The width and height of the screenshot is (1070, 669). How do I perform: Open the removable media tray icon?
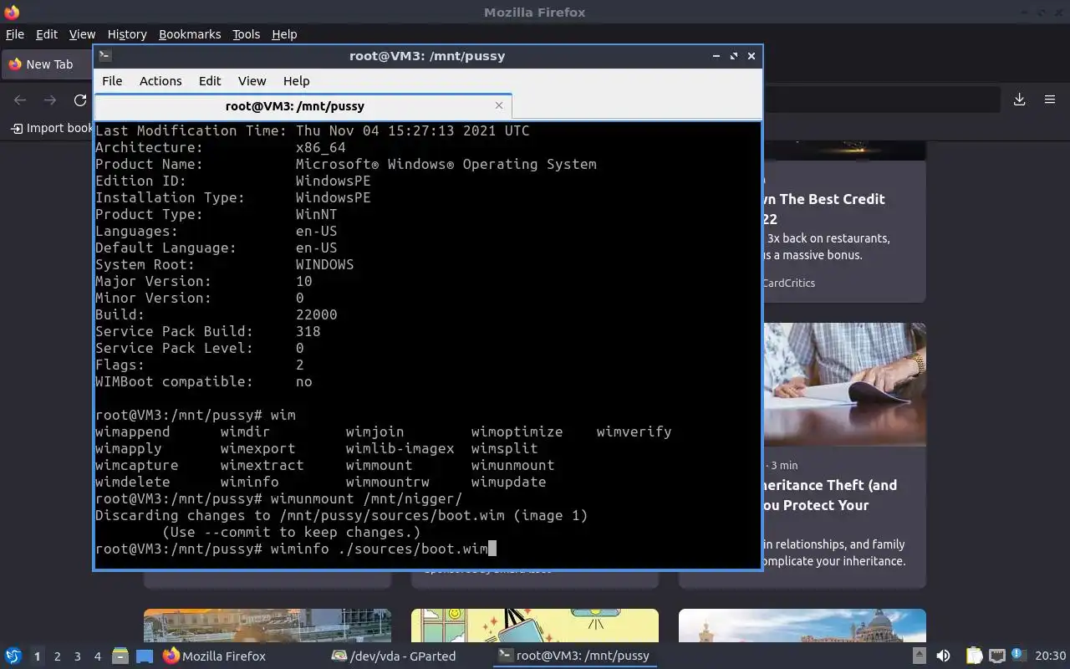919,656
